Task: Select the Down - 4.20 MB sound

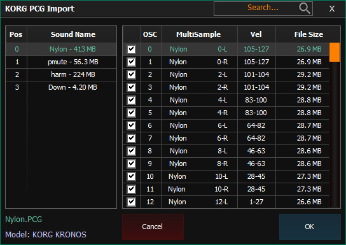Action: click(x=73, y=87)
